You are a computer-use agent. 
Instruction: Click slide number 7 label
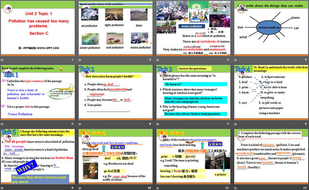228,124
